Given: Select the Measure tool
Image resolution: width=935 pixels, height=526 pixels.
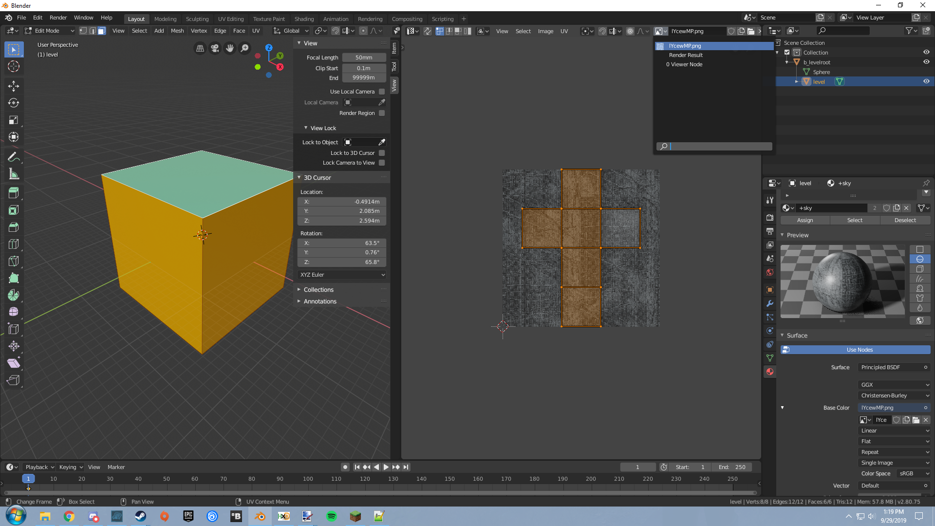Looking at the screenshot, I should pyautogui.click(x=14, y=173).
